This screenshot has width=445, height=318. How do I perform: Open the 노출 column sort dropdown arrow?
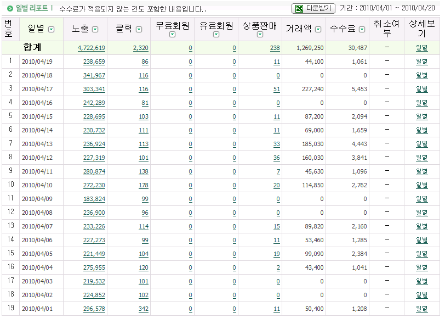point(95,29)
